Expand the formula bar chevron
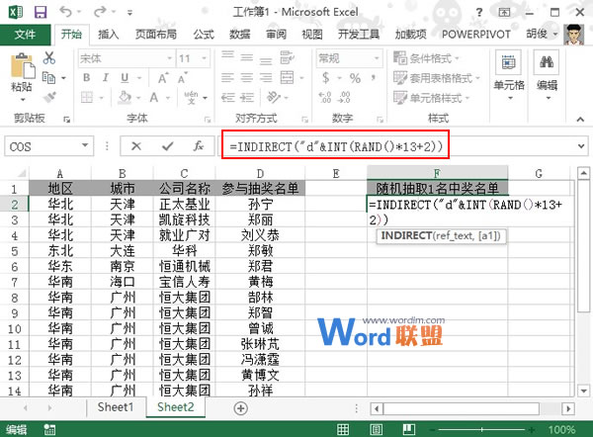593x437 pixels. (581, 146)
